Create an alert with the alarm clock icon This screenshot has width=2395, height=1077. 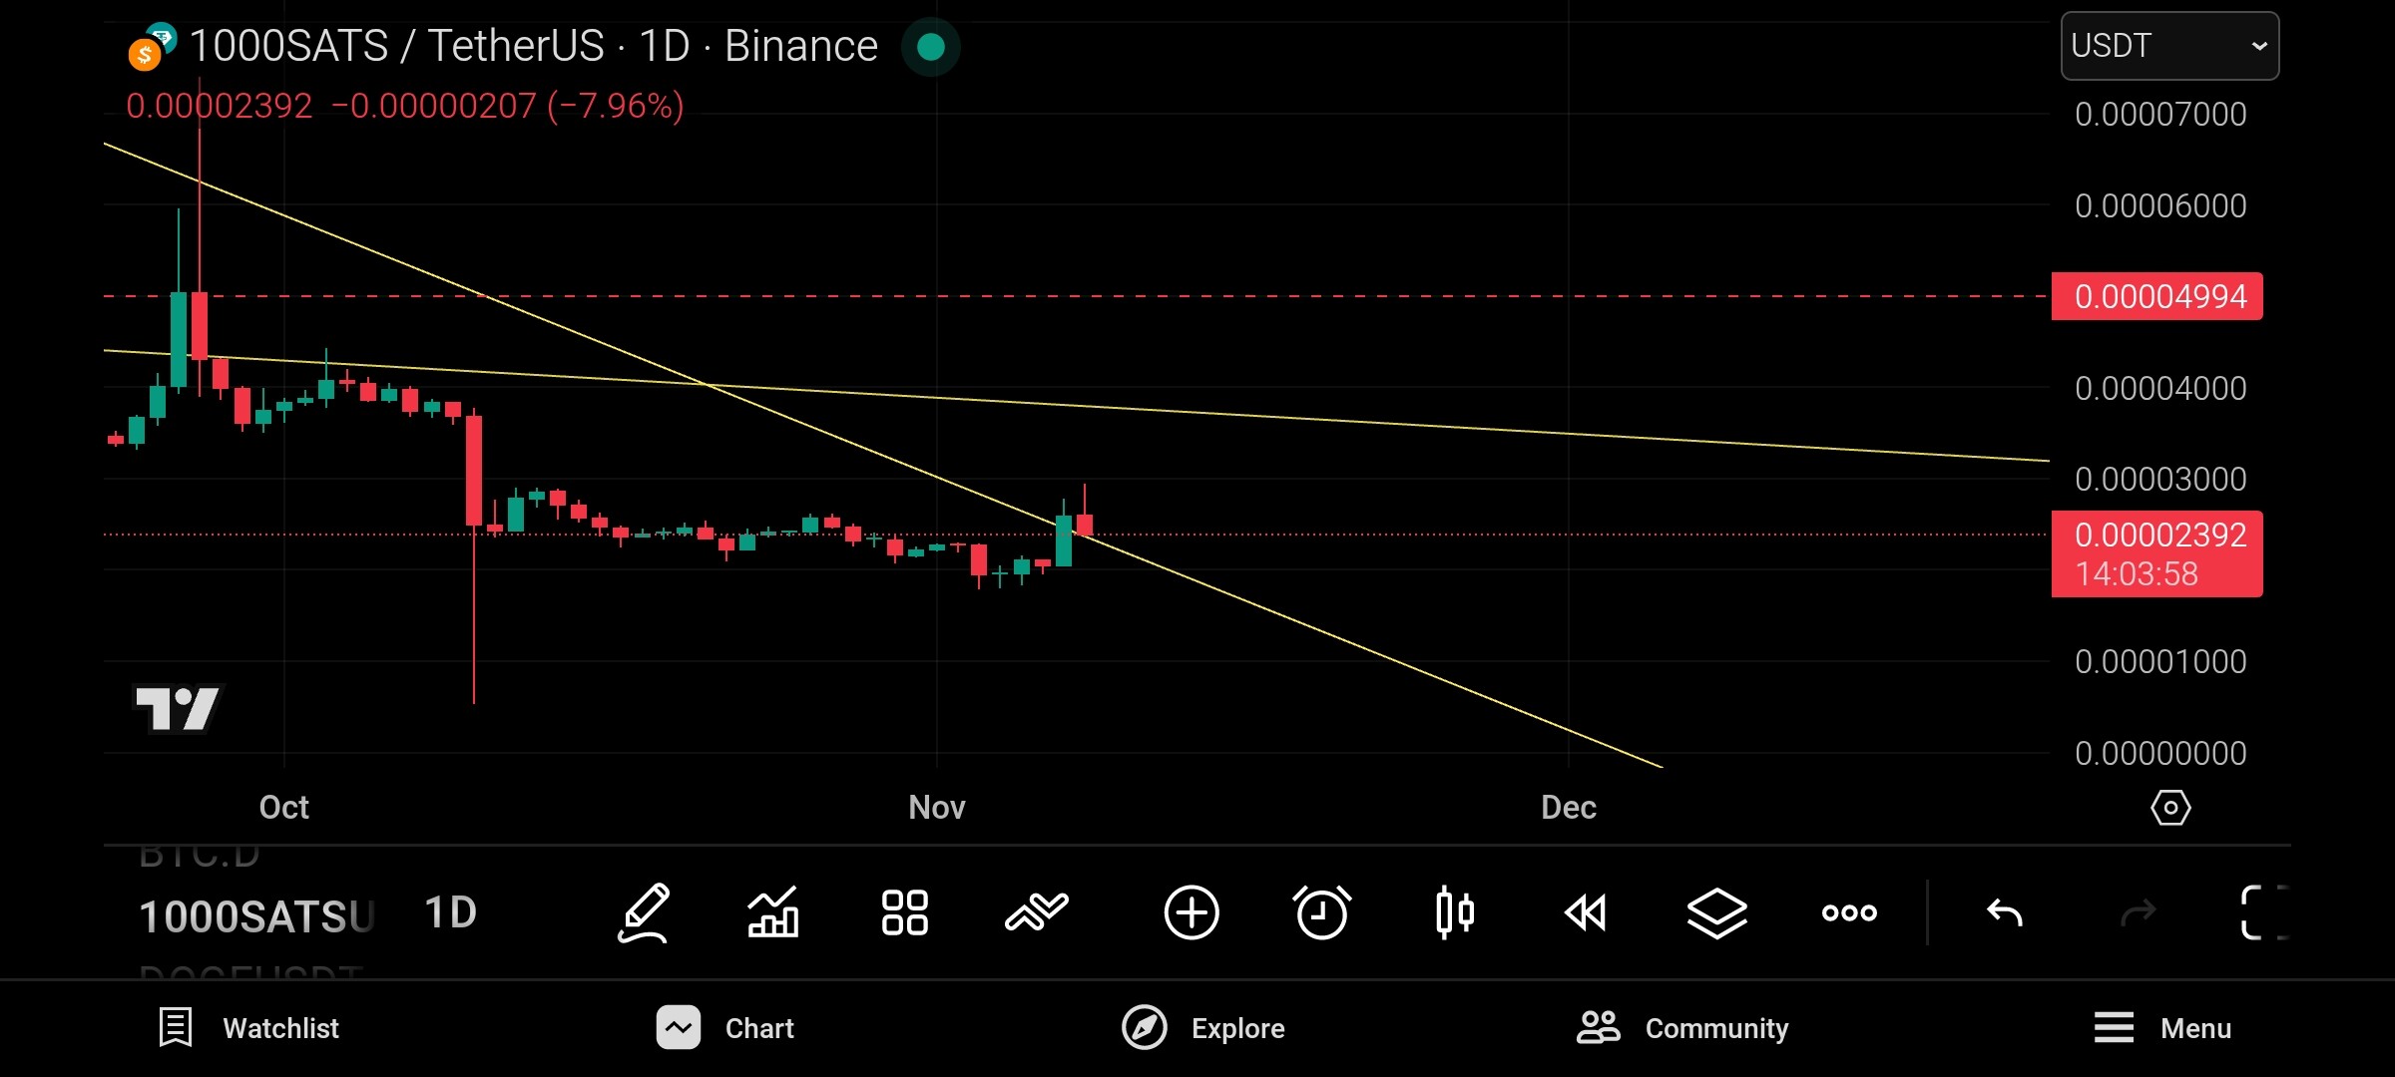[1322, 911]
